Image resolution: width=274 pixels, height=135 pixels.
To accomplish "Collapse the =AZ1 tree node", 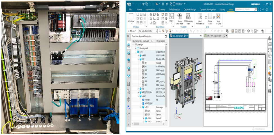I will coord(138,96).
